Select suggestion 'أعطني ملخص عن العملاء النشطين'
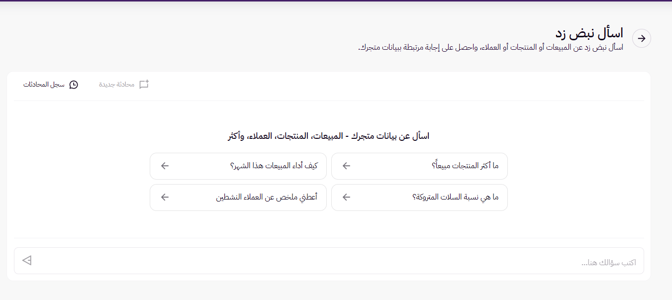The width and height of the screenshot is (672, 300). [238, 198]
